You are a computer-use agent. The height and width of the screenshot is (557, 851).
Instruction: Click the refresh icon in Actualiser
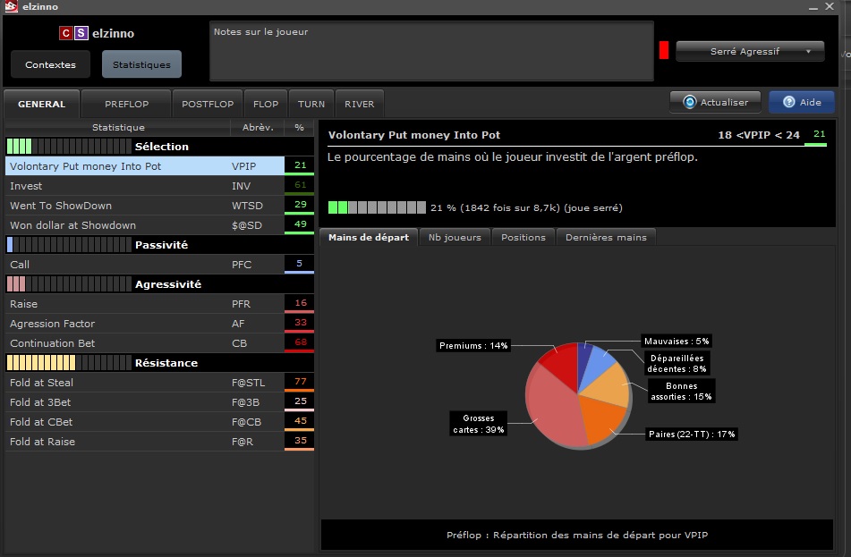click(689, 102)
